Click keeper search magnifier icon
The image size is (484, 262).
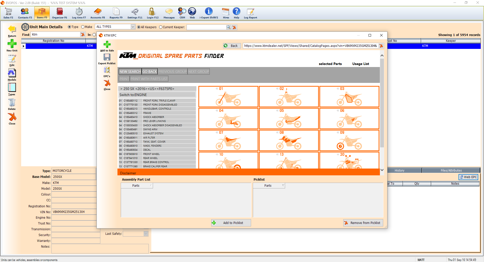click(x=228, y=27)
